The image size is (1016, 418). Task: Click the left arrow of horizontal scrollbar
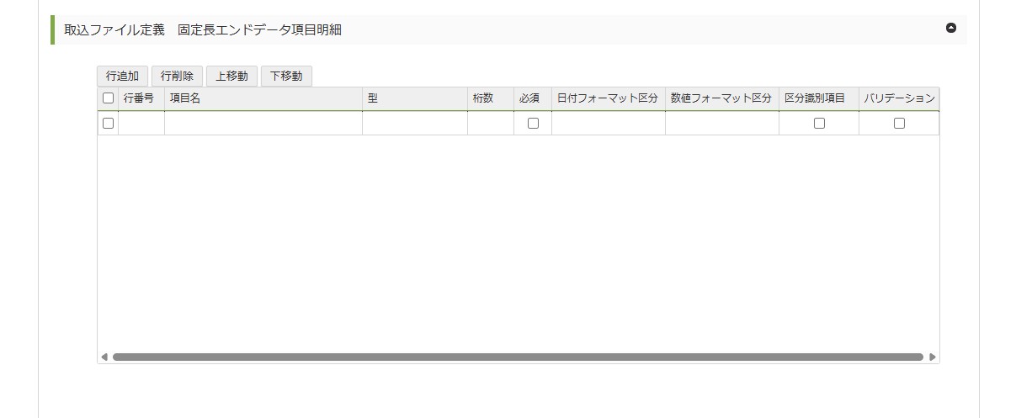pos(104,357)
